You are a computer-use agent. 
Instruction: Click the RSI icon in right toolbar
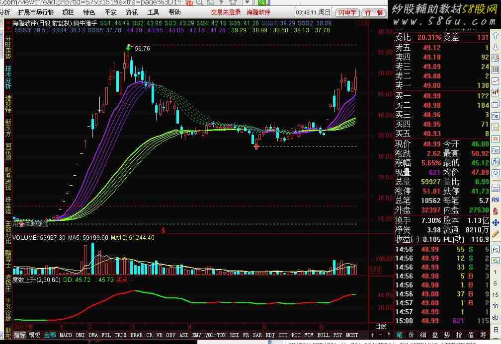(x=495, y=200)
